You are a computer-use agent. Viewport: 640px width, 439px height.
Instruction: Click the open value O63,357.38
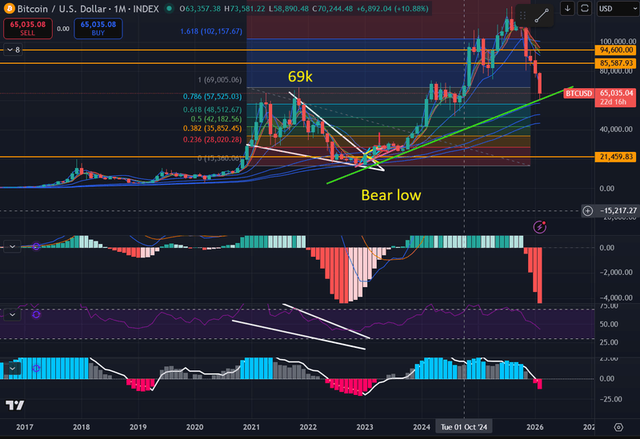click(200, 9)
